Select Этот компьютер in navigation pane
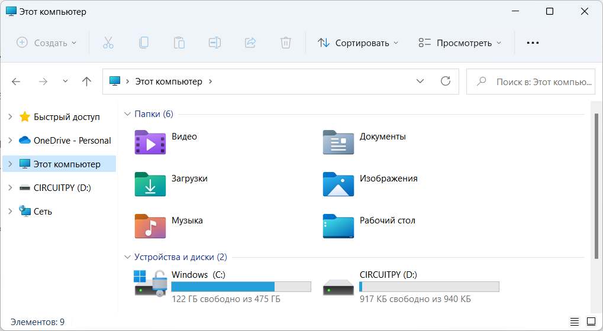603x331 pixels. coord(59,164)
